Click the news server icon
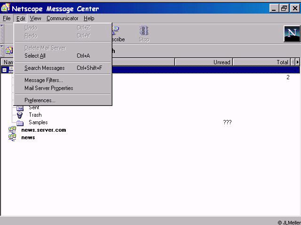 [x=12, y=137]
